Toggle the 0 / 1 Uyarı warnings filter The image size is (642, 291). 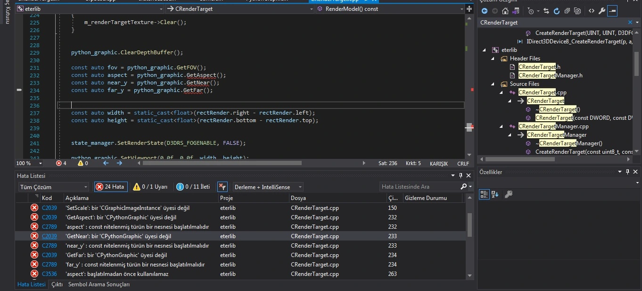tap(151, 187)
